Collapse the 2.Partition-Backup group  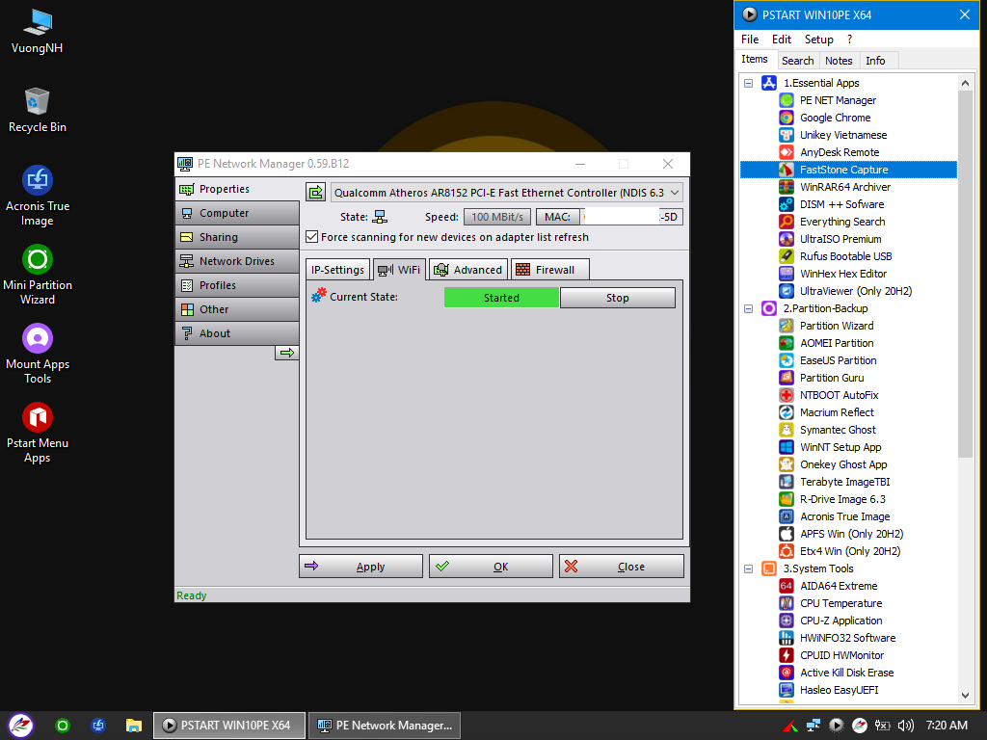click(748, 308)
